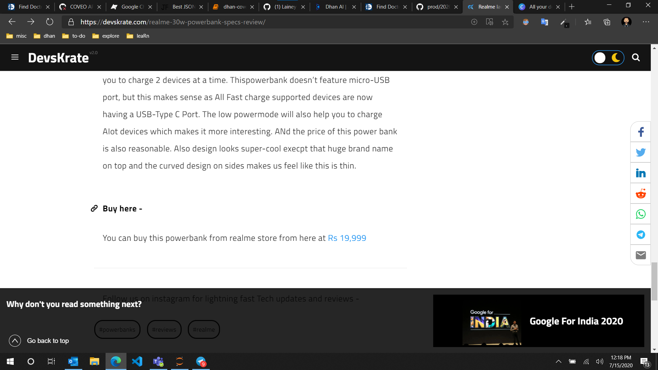The height and width of the screenshot is (370, 658).
Task: Open the volume control in system tray
Action: (x=599, y=361)
